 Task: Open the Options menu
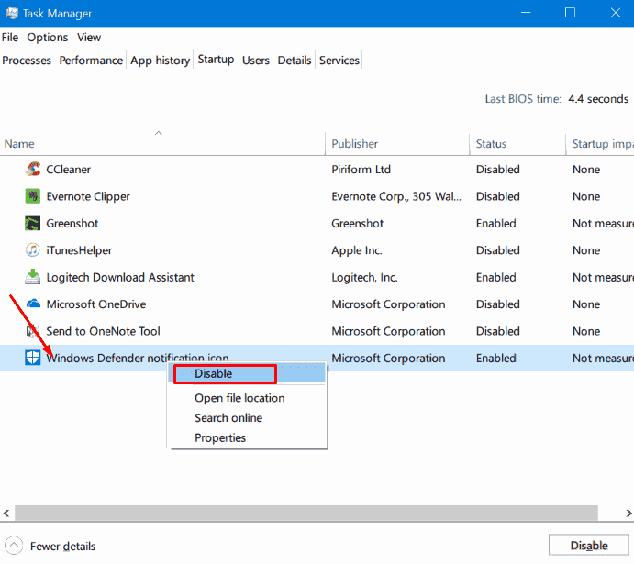point(48,38)
